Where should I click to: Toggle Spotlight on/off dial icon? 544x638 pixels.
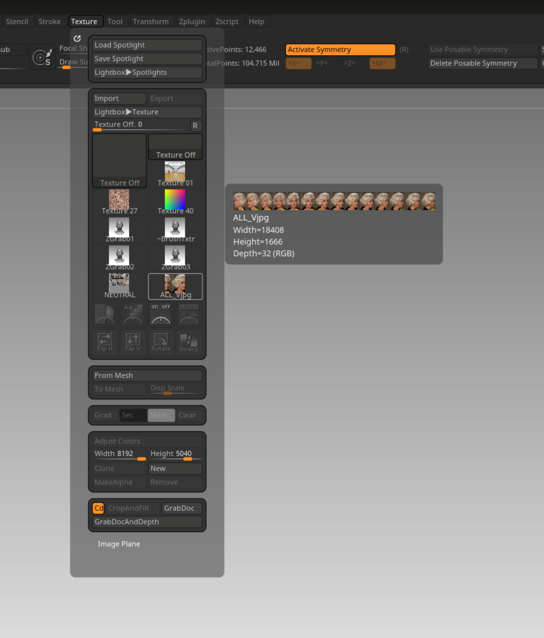click(x=161, y=314)
